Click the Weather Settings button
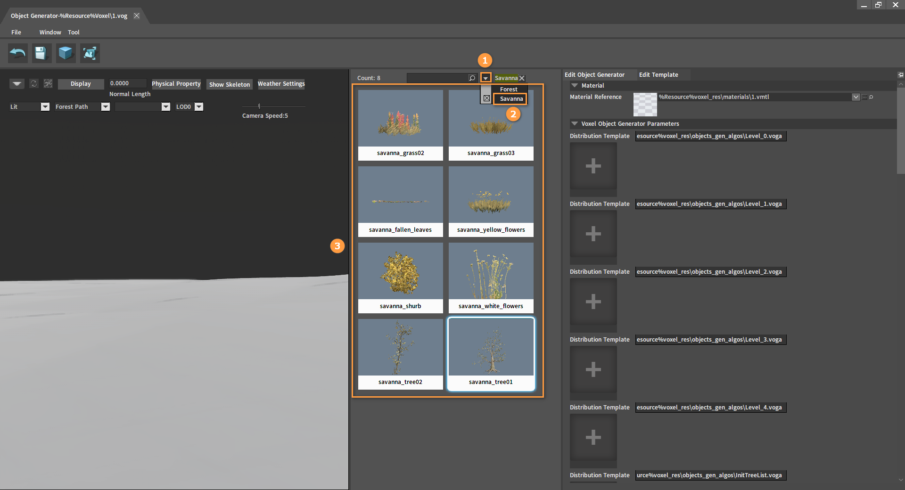This screenshot has width=905, height=490. coord(281,84)
